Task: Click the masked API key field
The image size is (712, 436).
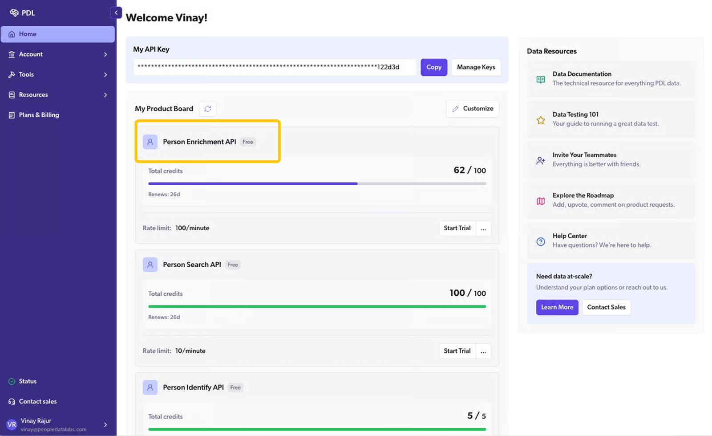Action: tap(275, 67)
